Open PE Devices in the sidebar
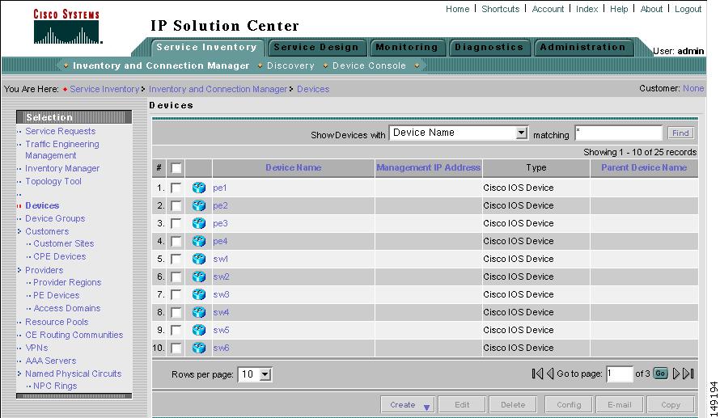 coord(56,295)
